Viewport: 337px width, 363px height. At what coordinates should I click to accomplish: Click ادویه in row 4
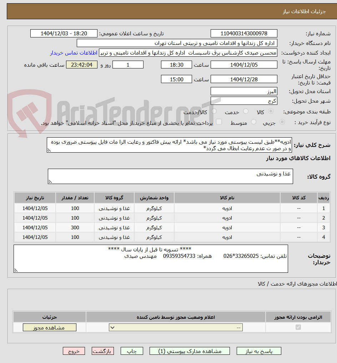pyautogui.click(x=227, y=237)
